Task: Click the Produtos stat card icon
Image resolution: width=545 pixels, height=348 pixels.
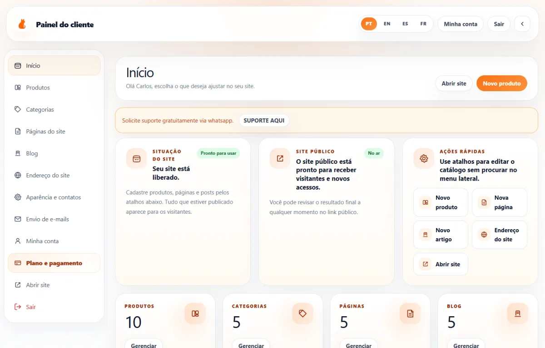Action: (x=195, y=314)
